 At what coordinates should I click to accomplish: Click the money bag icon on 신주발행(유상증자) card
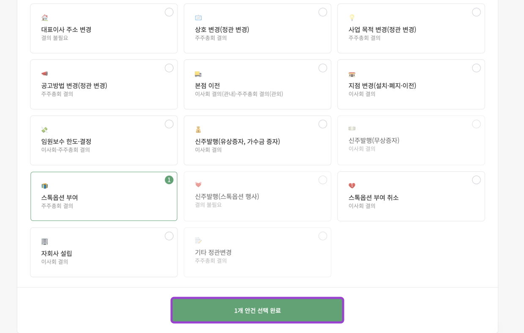(x=198, y=129)
